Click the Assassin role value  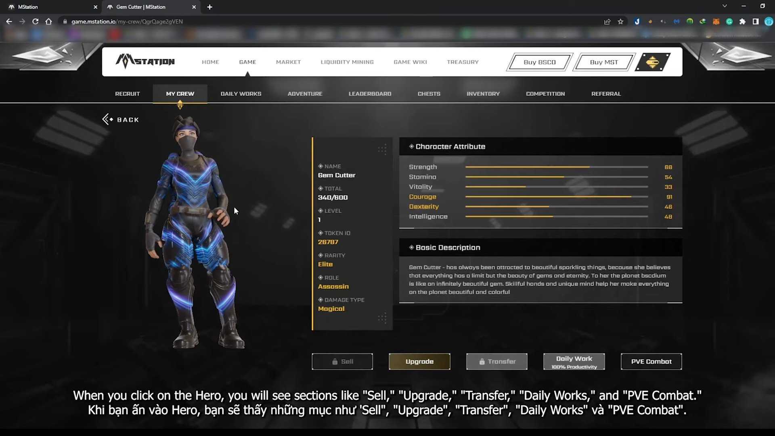(x=333, y=286)
